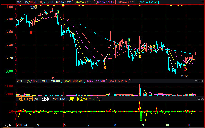Click the volume MA2=77340 value
Viewport: 205px width, 128px height.
[96, 81]
